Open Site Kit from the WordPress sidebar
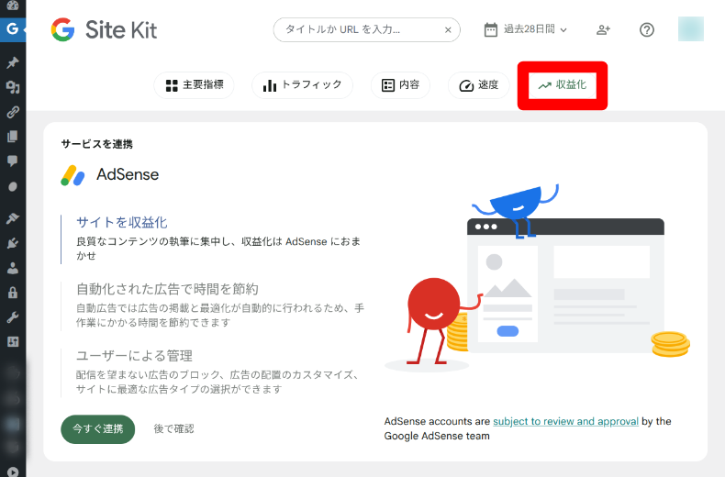Image resolution: width=725 pixels, height=477 pixels. coord(13,29)
